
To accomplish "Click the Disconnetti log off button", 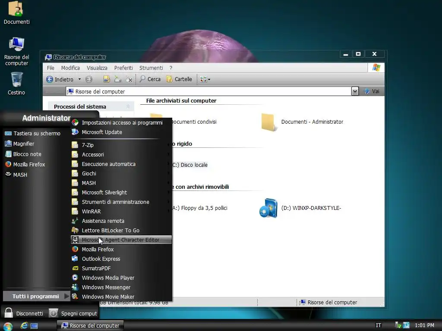I will [24, 313].
